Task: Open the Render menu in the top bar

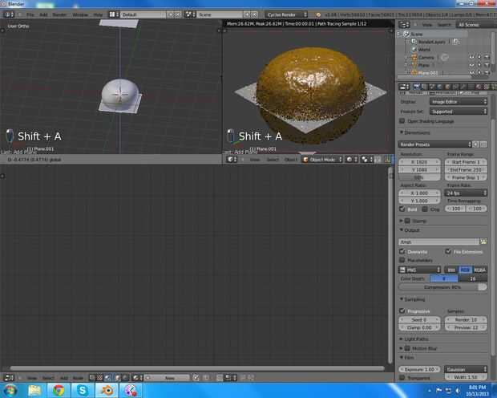Action: [60, 14]
